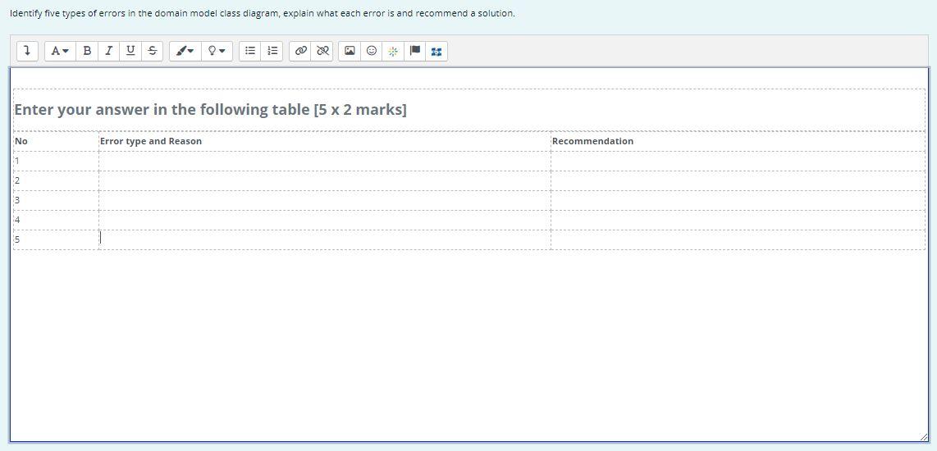Viewport: 937px width, 451px height.
Task: Click the Recommendation cell in row 1
Action: coord(738,162)
